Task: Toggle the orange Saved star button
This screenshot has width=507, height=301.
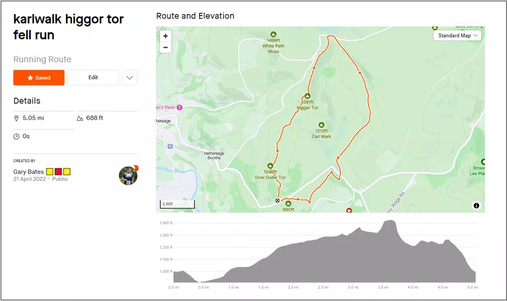Action: 39,78
